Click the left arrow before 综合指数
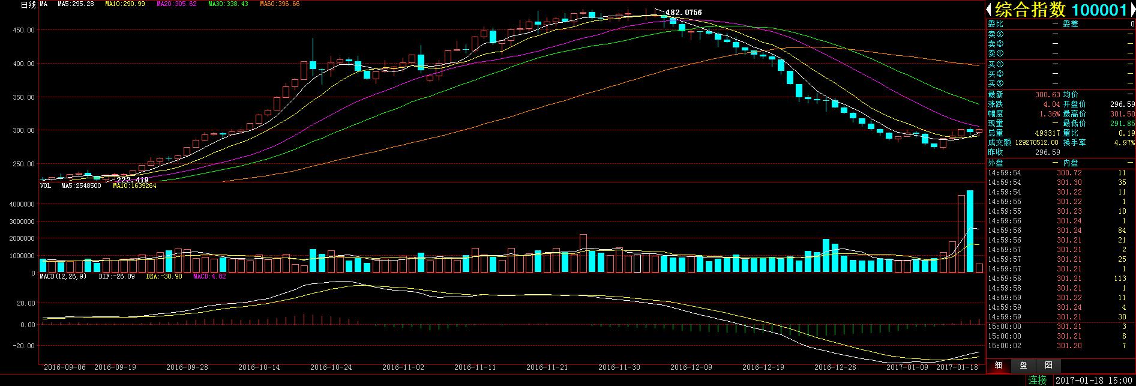The image size is (1136, 386). (x=989, y=10)
